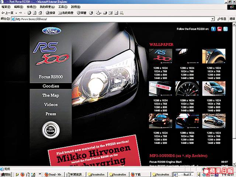Open the Focus RS500 sidebar link
The width and height of the screenshot is (236, 177).
pyautogui.click(x=51, y=77)
